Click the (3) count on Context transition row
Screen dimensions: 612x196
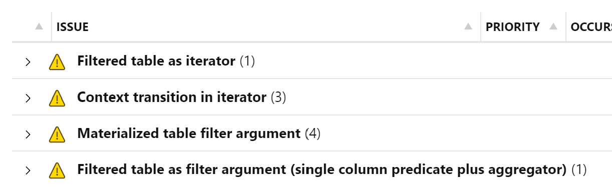[x=278, y=97]
